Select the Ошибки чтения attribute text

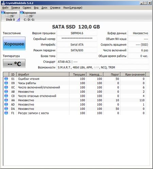(29, 79)
